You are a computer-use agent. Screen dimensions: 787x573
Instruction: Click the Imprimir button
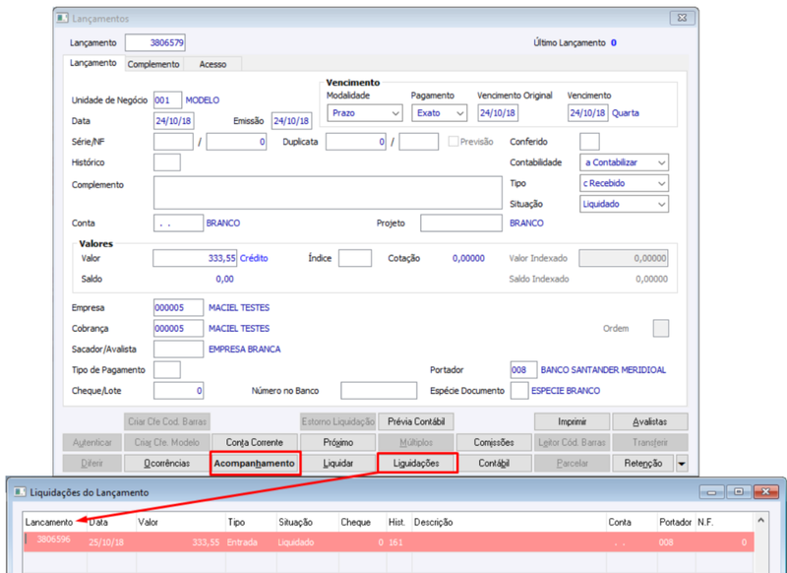(x=572, y=421)
